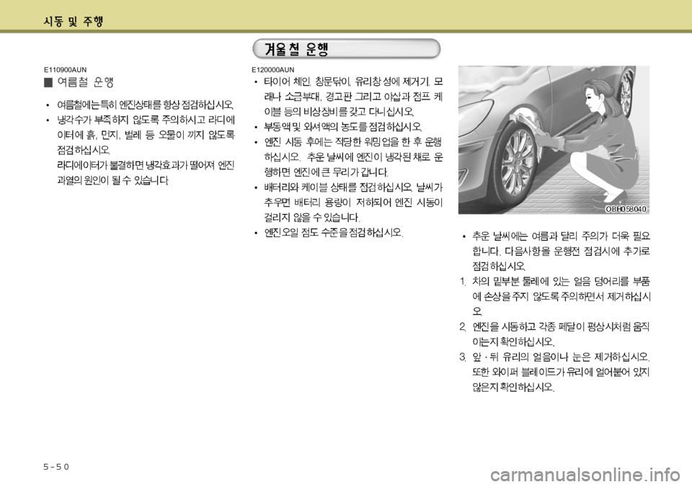Click the line '부동액 및 와셔액의 농도를 점검하십시오'
The width and height of the screenshot is (692, 487).
(x=343, y=127)
